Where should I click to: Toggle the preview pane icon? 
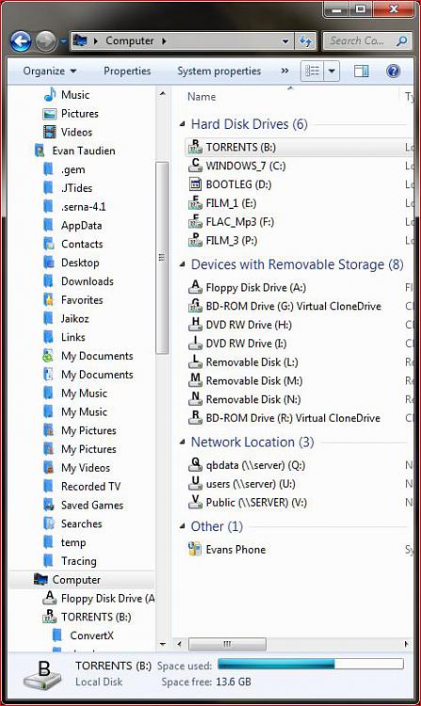[361, 72]
